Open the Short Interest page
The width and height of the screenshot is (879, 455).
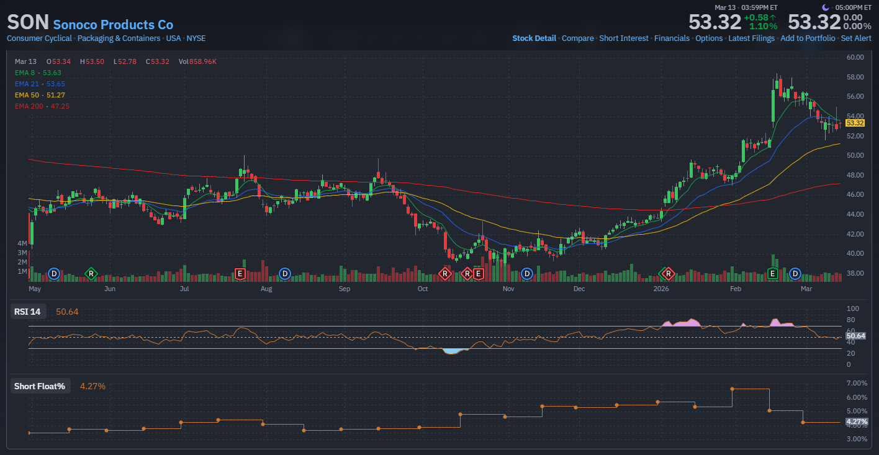(624, 38)
